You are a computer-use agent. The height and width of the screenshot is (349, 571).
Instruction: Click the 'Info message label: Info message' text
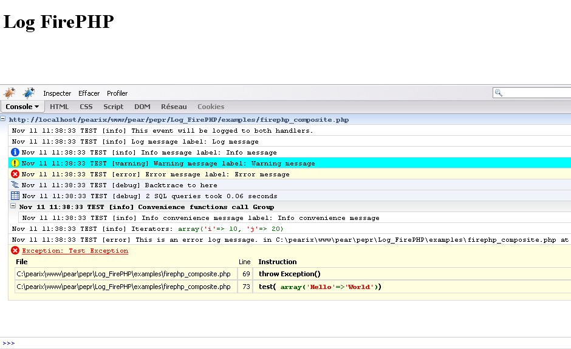[209, 153]
